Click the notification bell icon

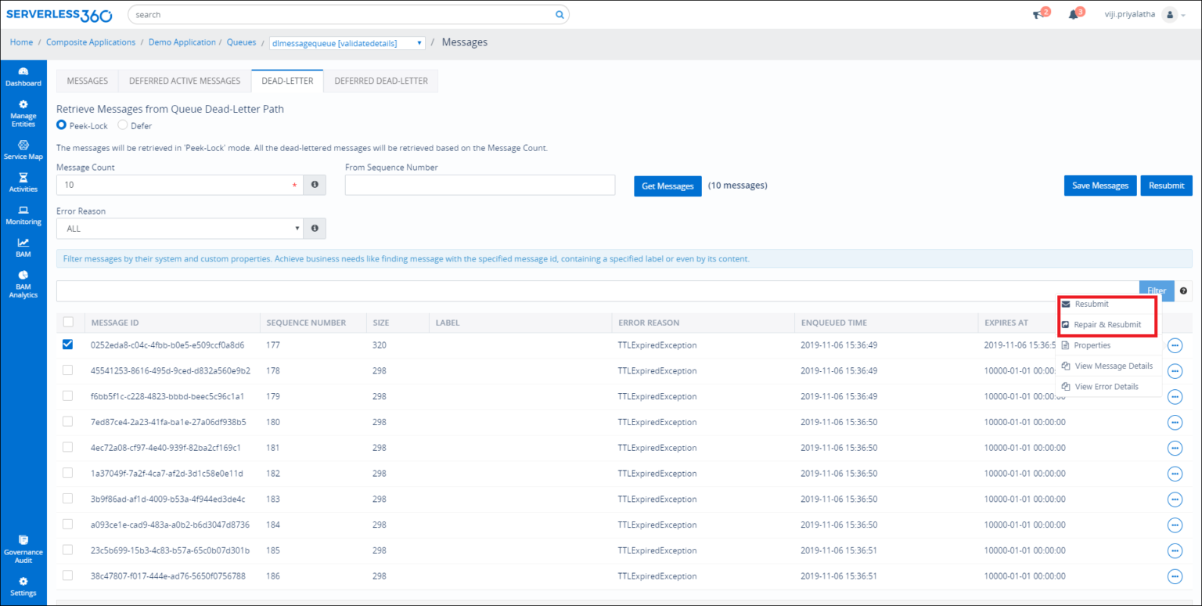tap(1074, 15)
